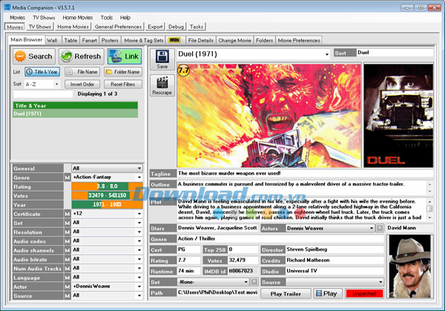Open the Actors dropdown in details

330,228
